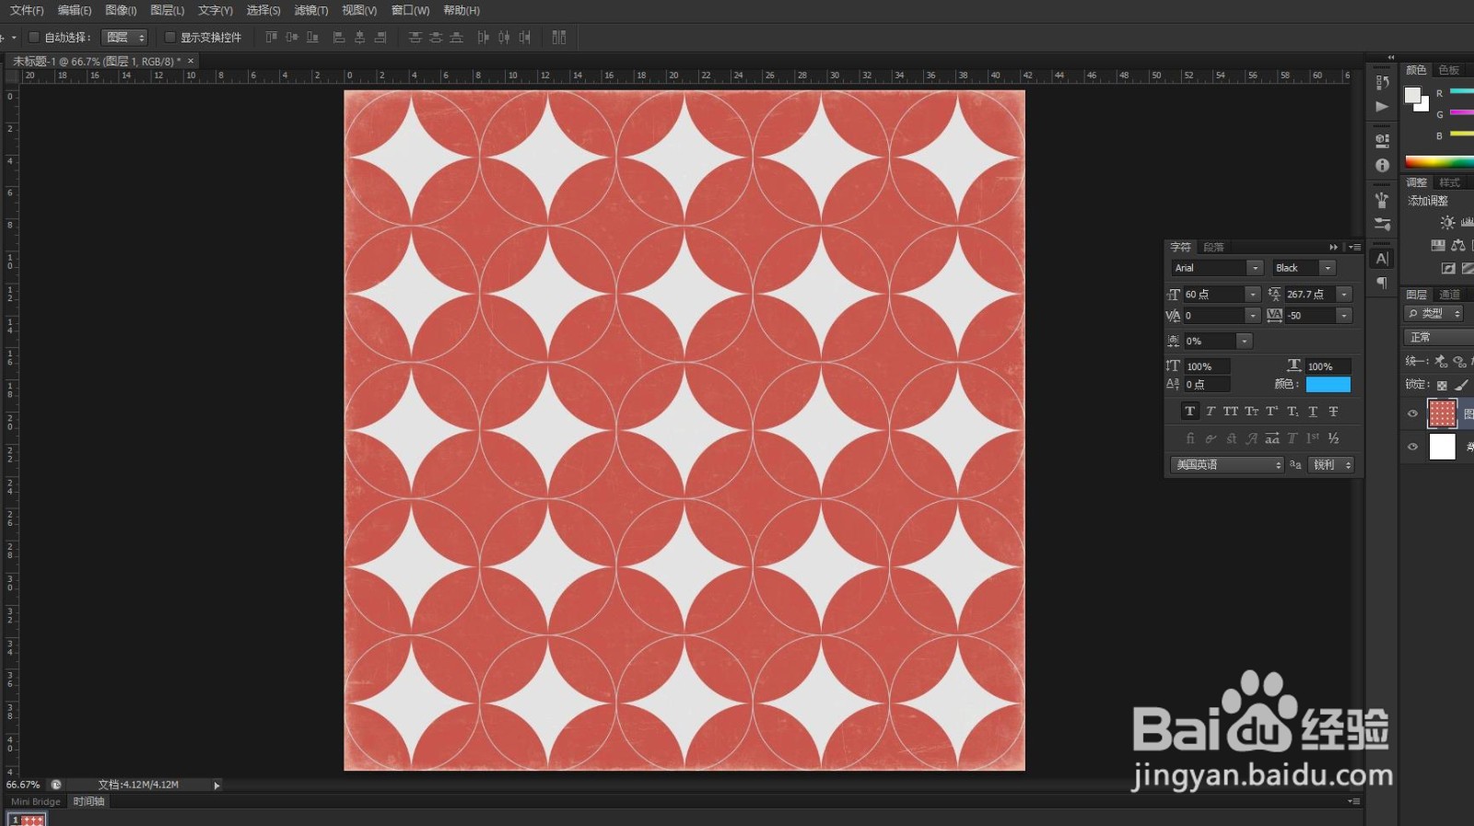Click the align top edges icon
Image resolution: width=1474 pixels, height=826 pixels.
(271, 37)
